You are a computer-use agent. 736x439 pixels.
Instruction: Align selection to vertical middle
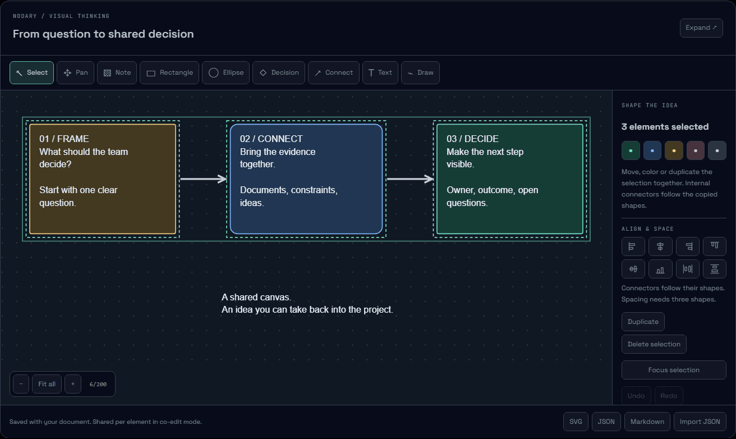pyautogui.click(x=633, y=269)
